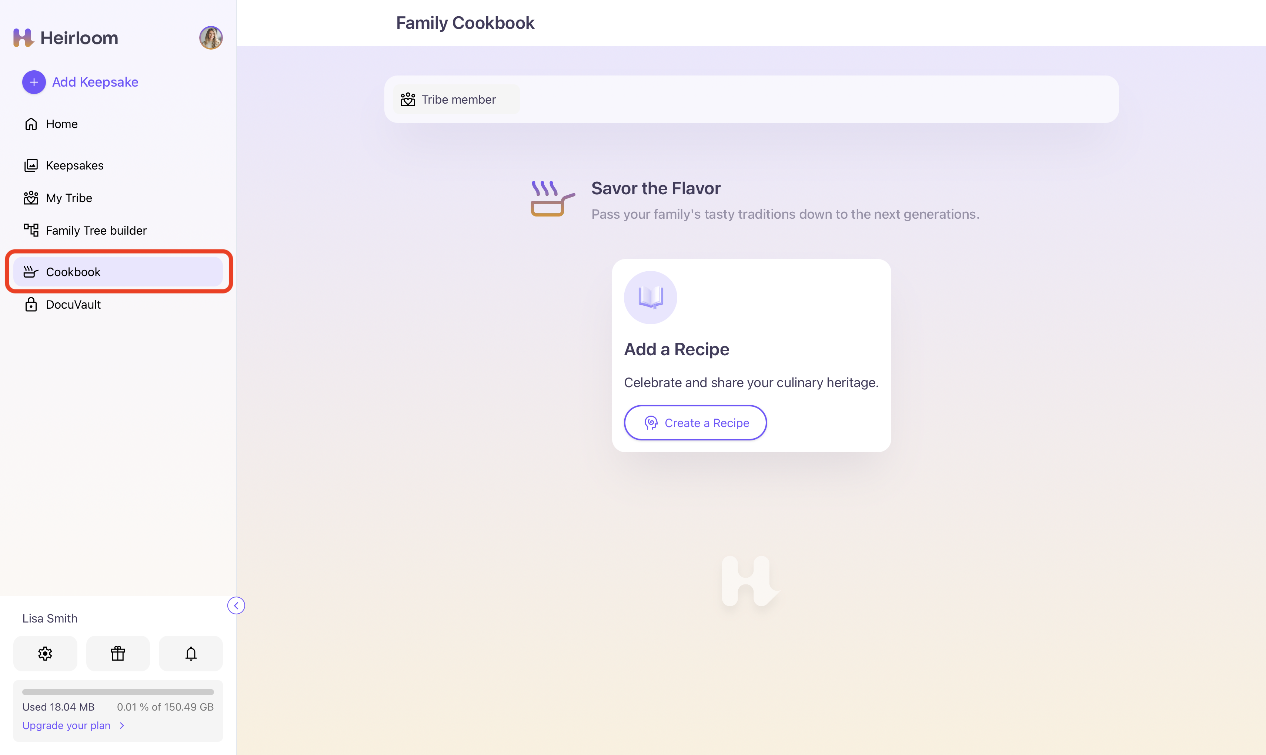Viewport: 1266px width, 755px height.
Task: Open notifications via the bell icon
Action: click(x=191, y=654)
